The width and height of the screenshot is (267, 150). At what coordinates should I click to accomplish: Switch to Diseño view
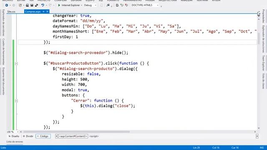(x=14, y=136)
